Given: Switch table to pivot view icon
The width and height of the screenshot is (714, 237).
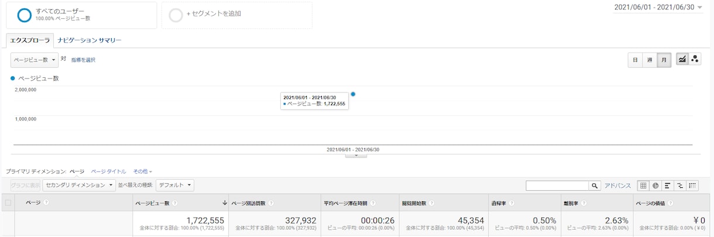Looking at the screenshot, I should pyautogui.click(x=692, y=186).
